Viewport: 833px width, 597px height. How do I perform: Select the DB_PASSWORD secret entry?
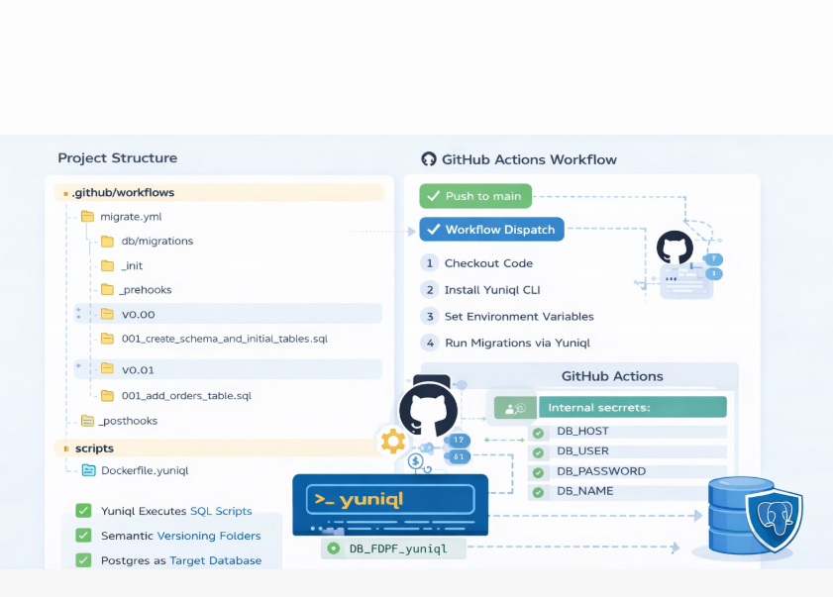595,471
